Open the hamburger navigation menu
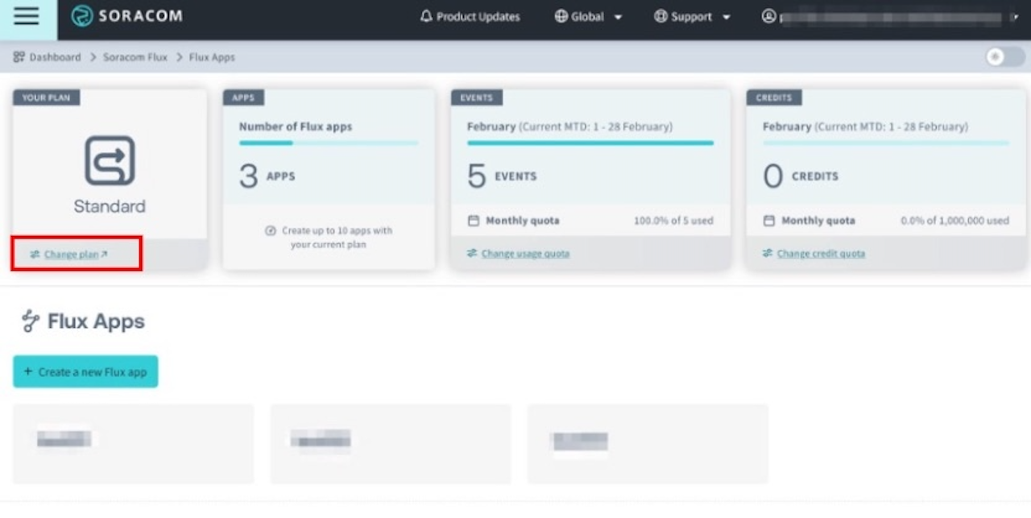This screenshot has height=518, width=1031. tap(27, 17)
